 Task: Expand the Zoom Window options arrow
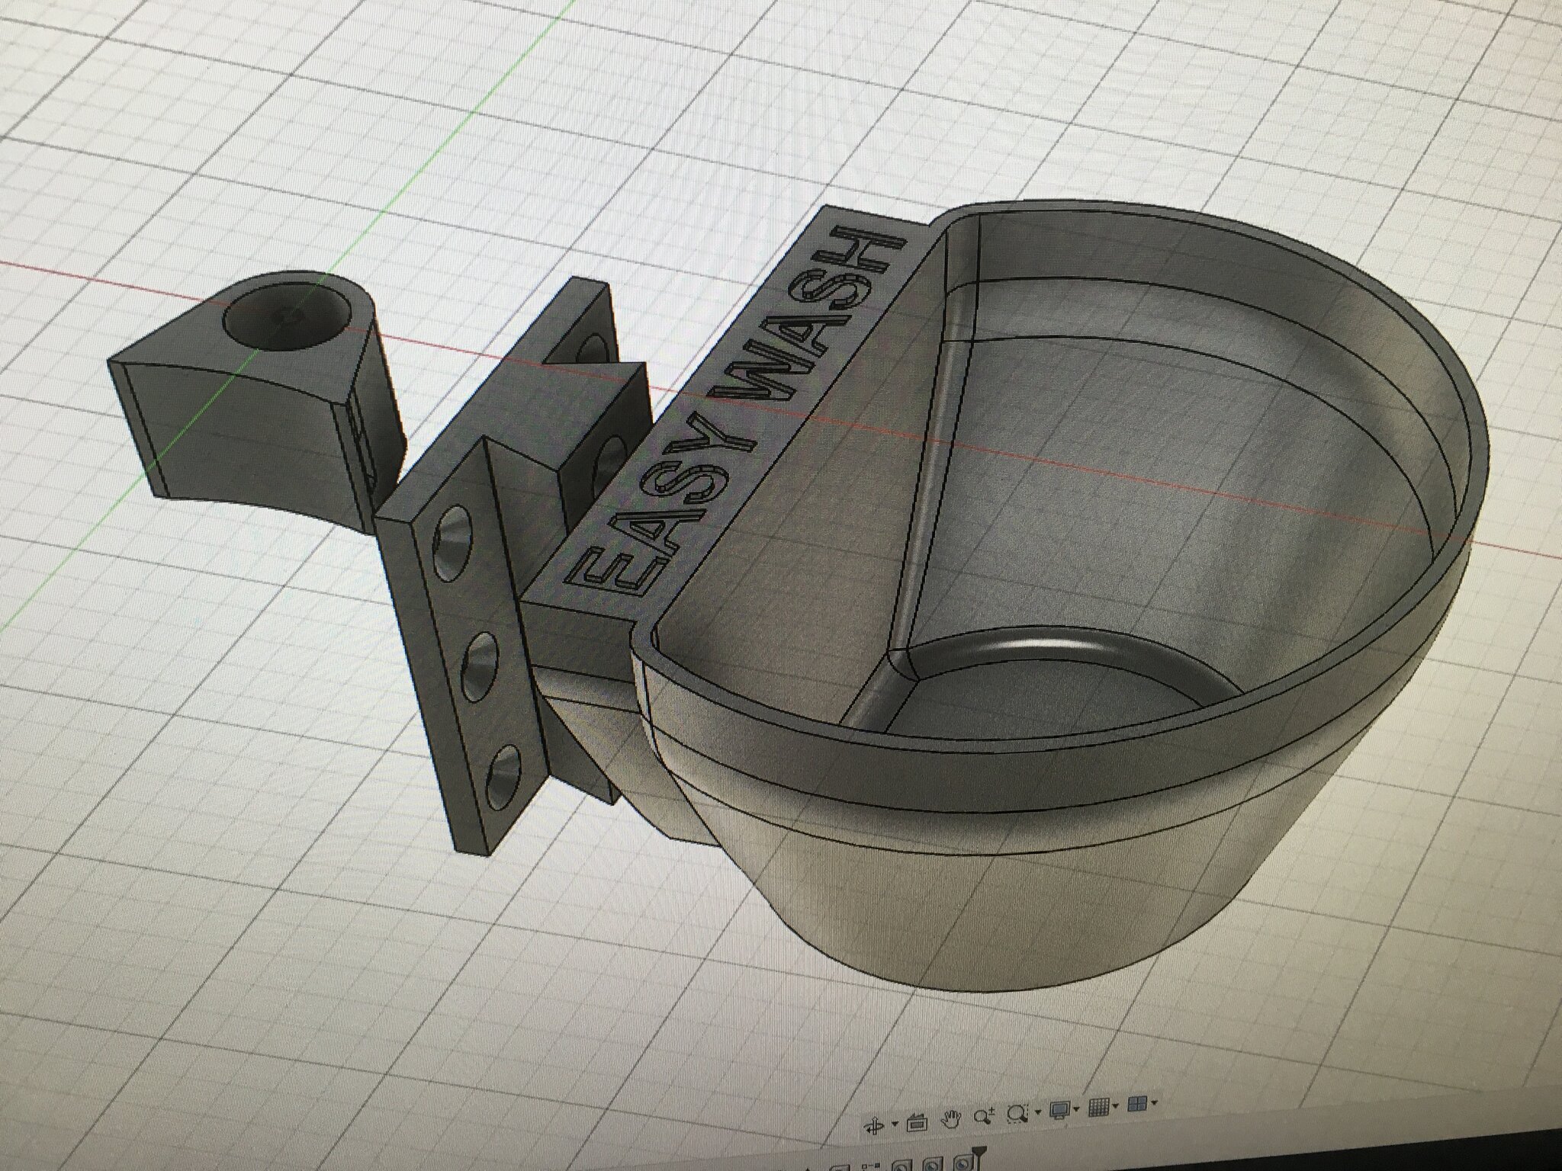pos(1038,1112)
